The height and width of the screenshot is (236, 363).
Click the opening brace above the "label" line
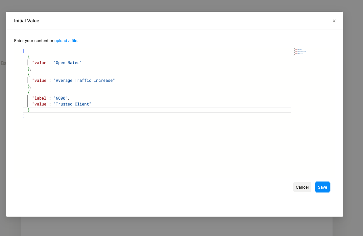[29, 92]
